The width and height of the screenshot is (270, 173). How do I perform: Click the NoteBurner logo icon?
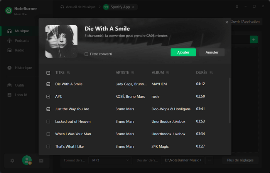8,10
